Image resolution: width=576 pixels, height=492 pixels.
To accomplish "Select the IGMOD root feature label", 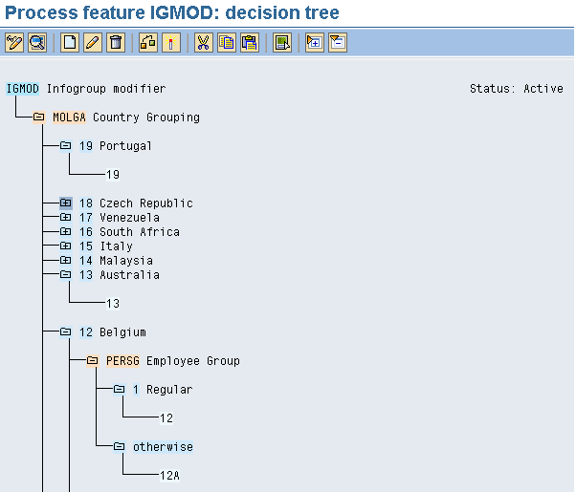I will (22, 89).
